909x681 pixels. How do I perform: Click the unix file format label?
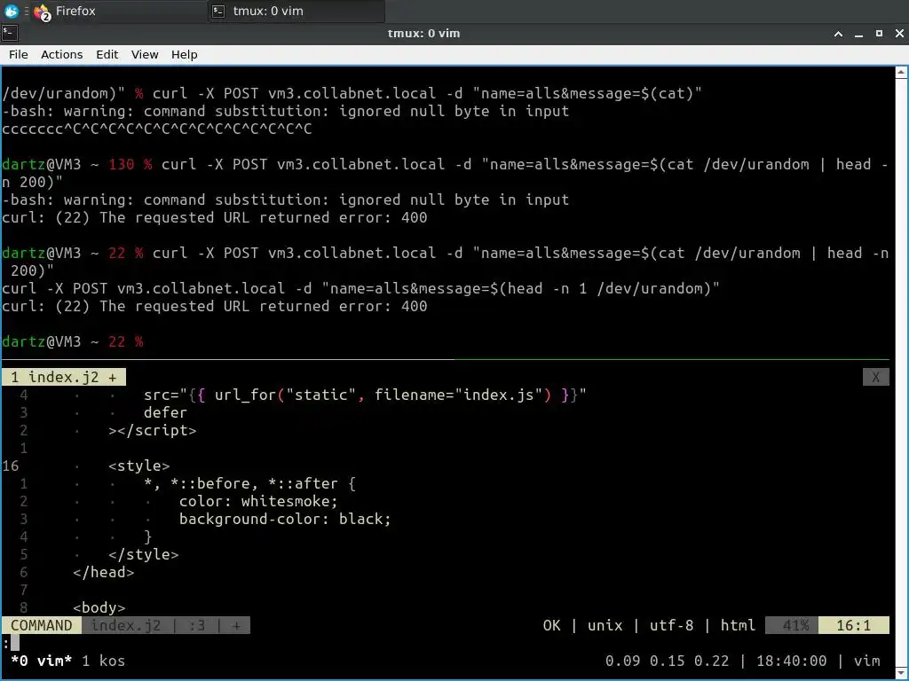tap(605, 625)
